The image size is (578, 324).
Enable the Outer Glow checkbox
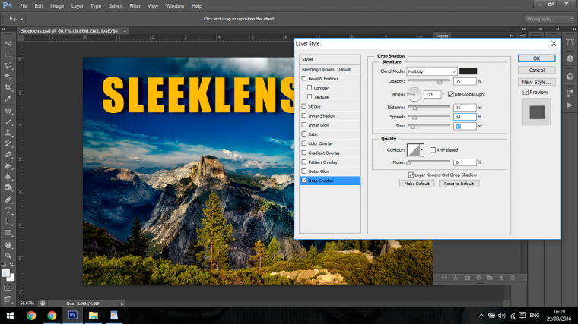(304, 171)
